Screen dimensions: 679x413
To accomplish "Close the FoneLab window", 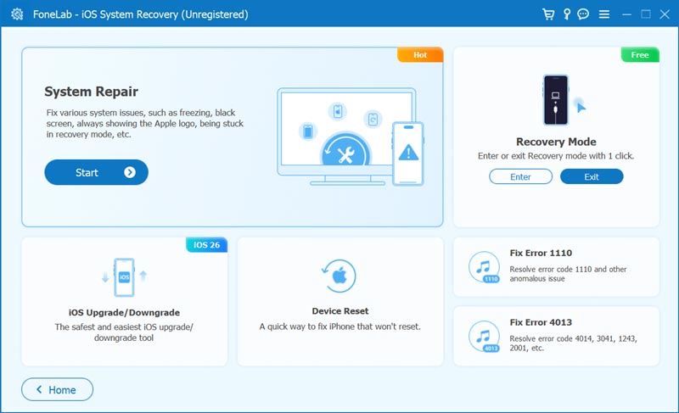I will [665, 14].
